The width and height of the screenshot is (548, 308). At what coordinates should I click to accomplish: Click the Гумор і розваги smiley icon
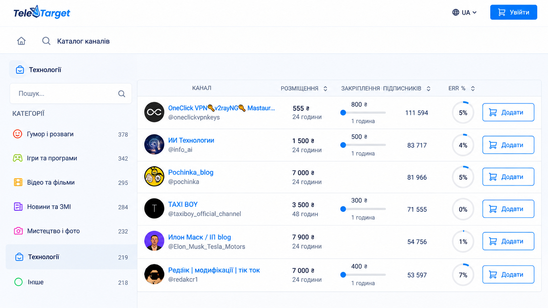click(18, 134)
